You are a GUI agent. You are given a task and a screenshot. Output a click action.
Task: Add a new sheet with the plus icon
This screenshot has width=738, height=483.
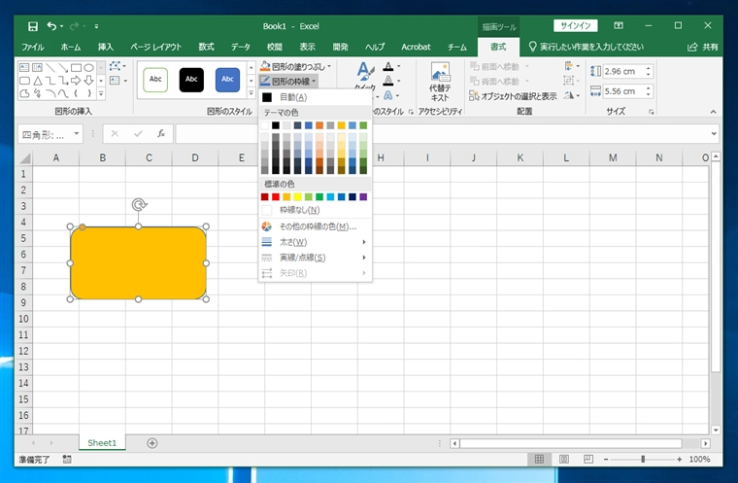151,443
